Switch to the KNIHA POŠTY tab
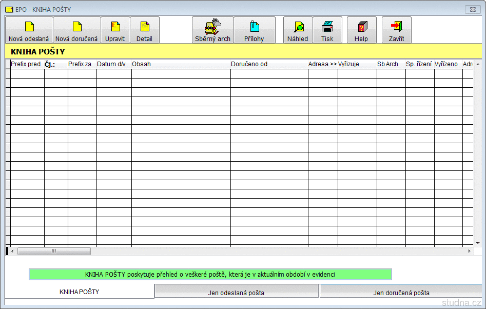The width and height of the screenshot is (486, 309). coord(80,292)
